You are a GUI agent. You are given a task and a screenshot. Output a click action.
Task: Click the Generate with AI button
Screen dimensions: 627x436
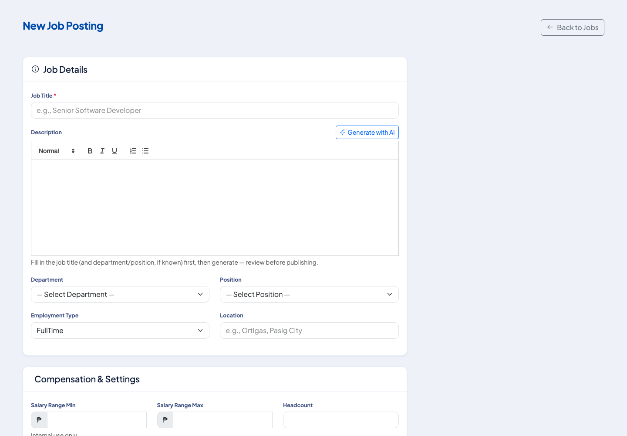pos(367,133)
